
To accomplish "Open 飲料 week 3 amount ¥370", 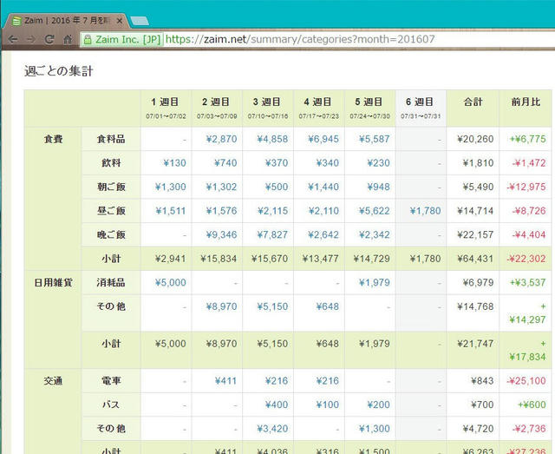I will pos(277,163).
